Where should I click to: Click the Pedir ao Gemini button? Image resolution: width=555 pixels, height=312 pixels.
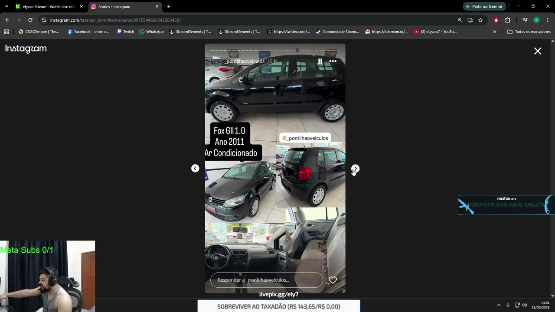(483, 6)
